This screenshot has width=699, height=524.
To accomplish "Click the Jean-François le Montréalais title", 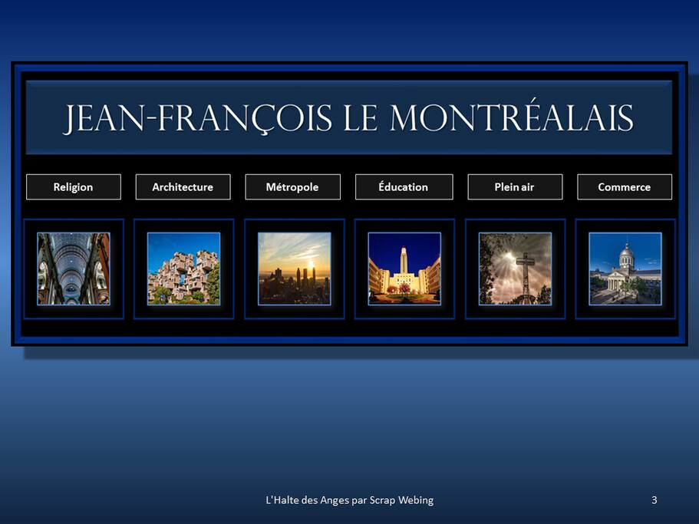I will pyautogui.click(x=348, y=118).
